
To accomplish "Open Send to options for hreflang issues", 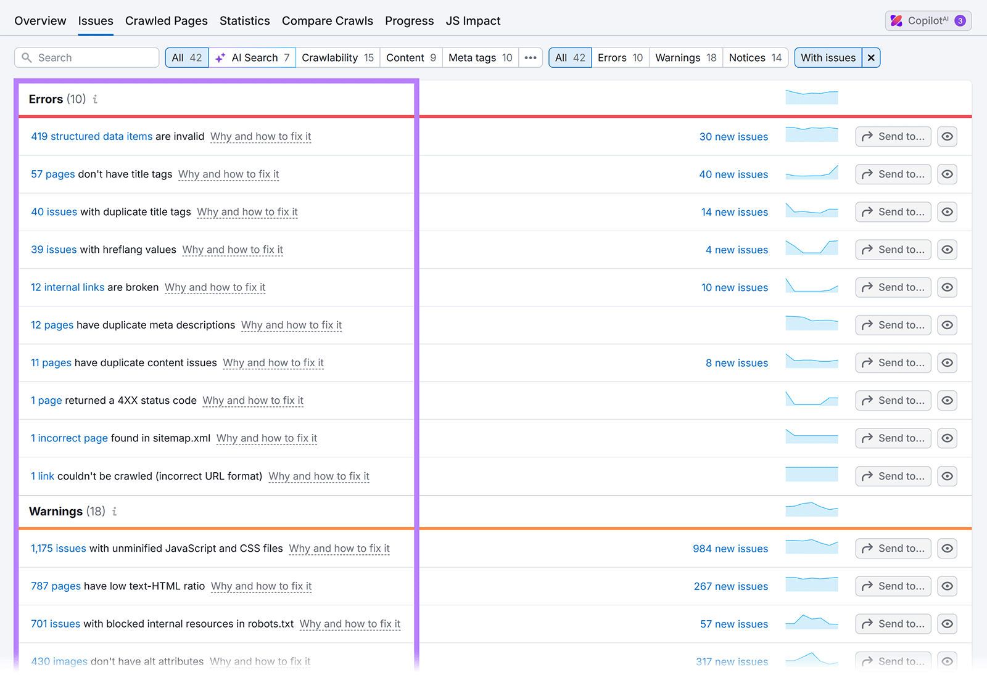I will point(893,250).
